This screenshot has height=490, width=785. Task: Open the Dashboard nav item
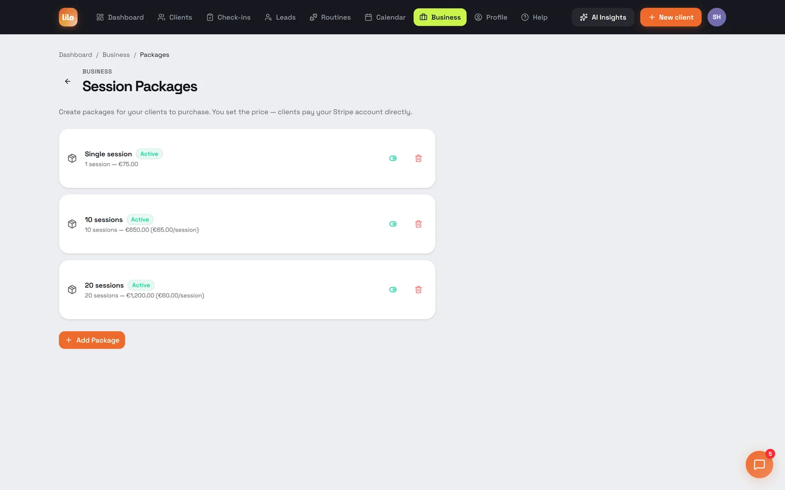tap(120, 17)
